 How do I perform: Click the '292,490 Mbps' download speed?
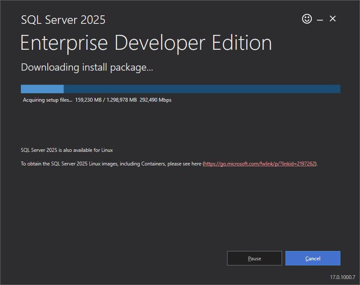156,100
